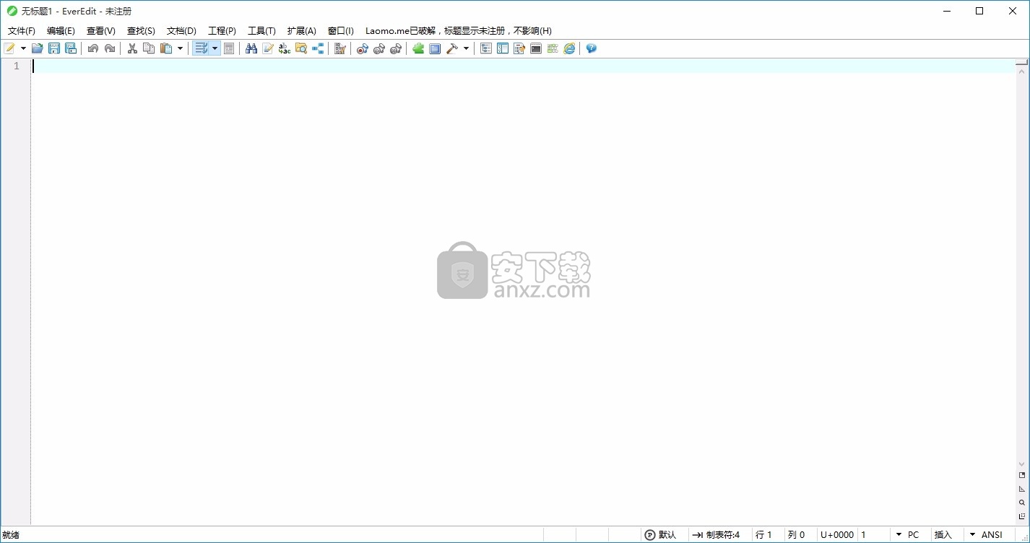The image size is (1030, 543).
Task: Open the PC line-ending dropdown
Action: 907,535
